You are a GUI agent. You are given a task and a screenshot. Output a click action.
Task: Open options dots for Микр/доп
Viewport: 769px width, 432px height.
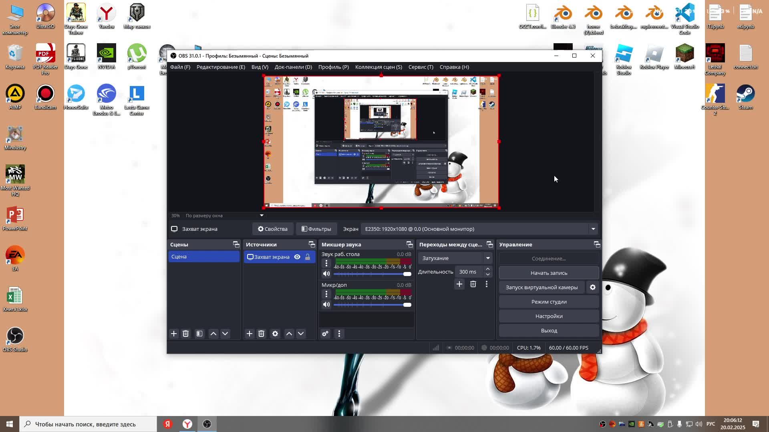326,294
